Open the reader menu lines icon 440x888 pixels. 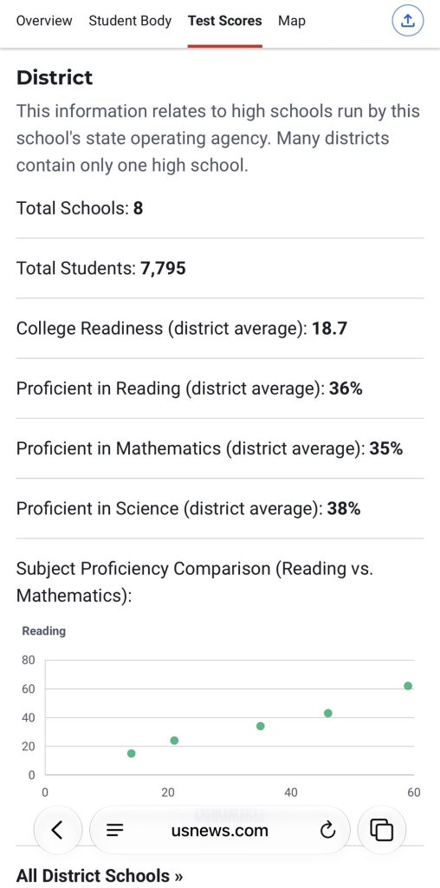point(115,830)
